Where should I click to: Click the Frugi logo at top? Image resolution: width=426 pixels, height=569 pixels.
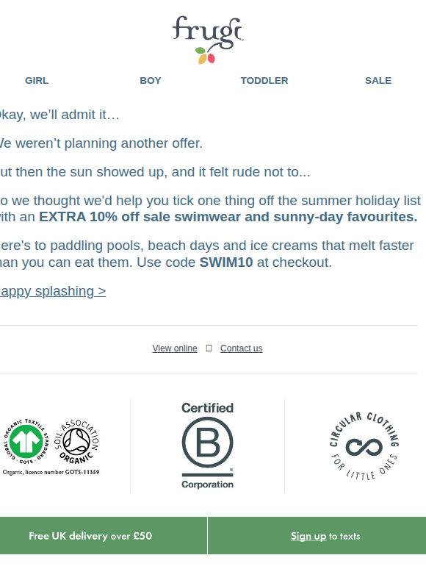coord(207,40)
